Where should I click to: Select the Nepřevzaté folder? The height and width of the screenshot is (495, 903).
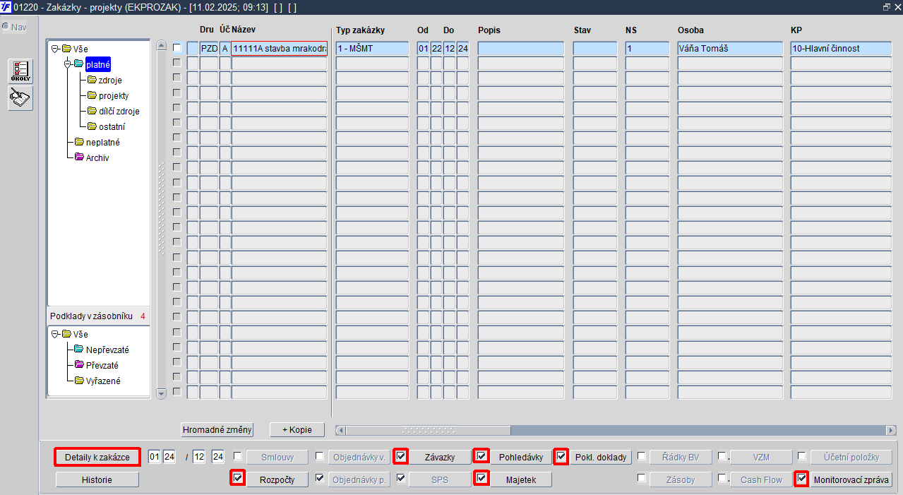point(107,350)
